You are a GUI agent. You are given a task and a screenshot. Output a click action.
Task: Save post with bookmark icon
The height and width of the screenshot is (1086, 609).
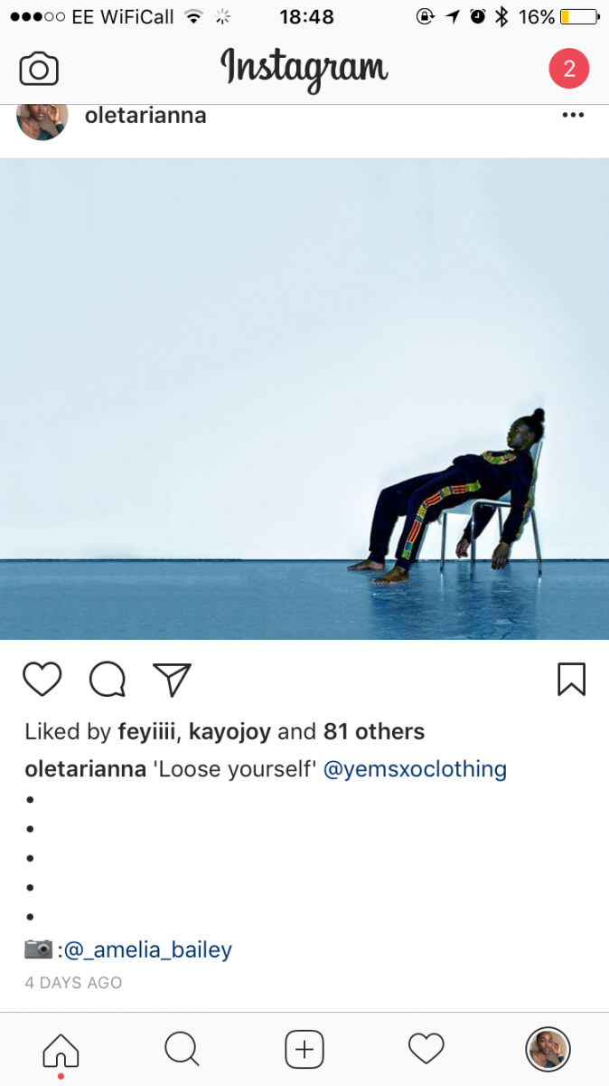click(571, 680)
